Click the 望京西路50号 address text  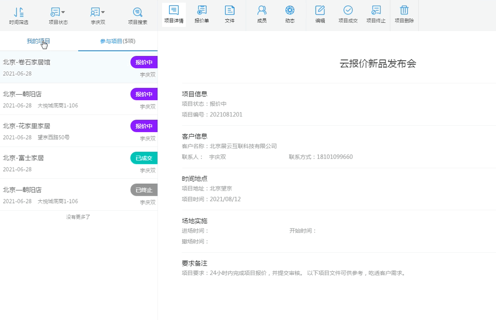[x=53, y=138]
